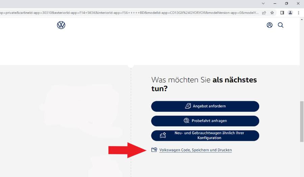Click Angebot anfordern button
304x177 pixels.
pos(205,106)
